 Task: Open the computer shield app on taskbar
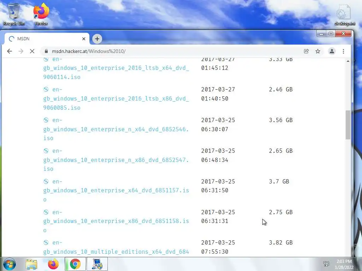pos(97,264)
